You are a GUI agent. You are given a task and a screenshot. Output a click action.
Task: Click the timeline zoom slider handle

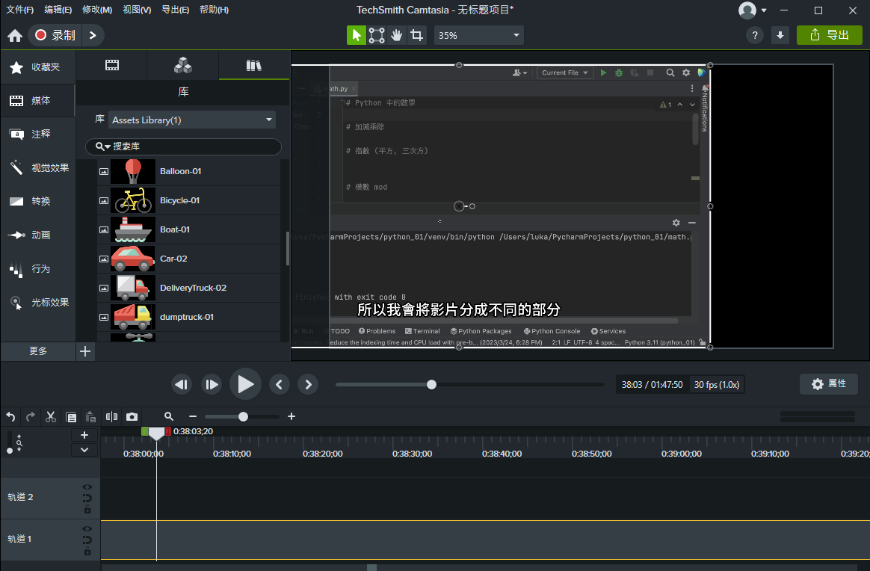click(243, 416)
